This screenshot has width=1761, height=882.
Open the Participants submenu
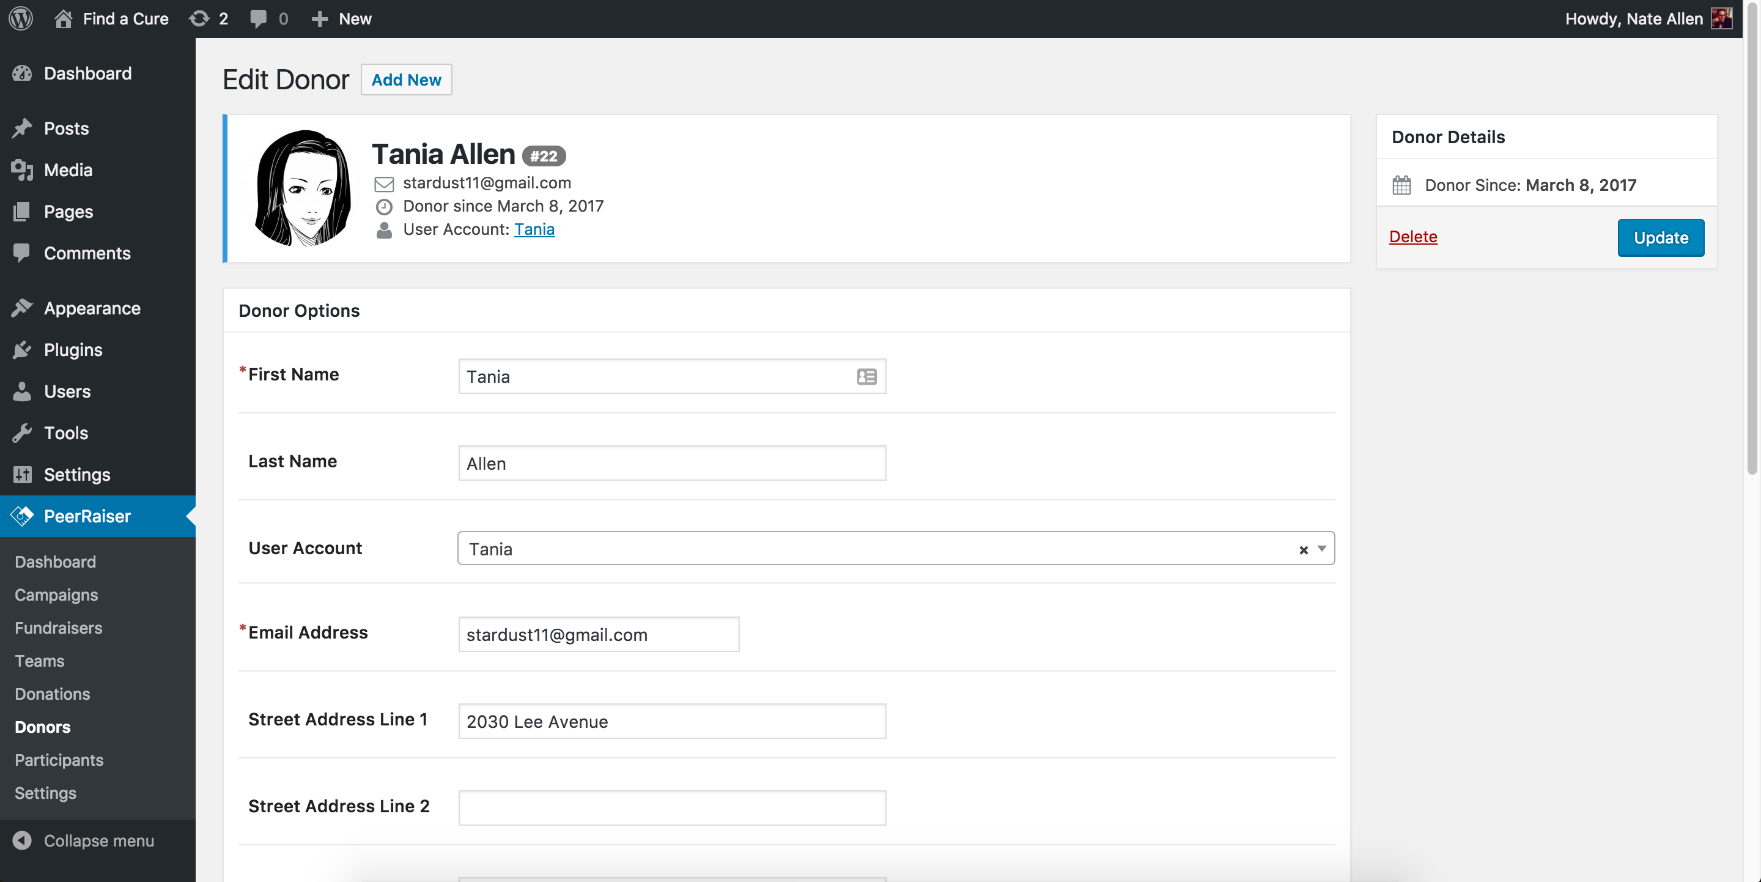59,760
